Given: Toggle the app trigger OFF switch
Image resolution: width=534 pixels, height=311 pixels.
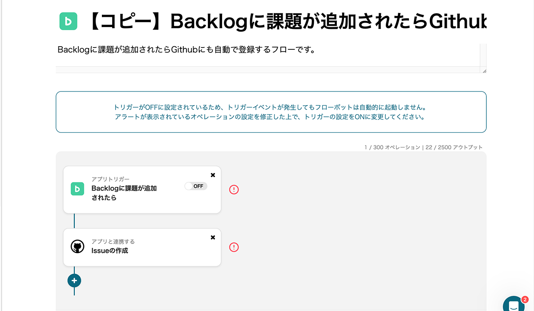Looking at the screenshot, I should [196, 186].
